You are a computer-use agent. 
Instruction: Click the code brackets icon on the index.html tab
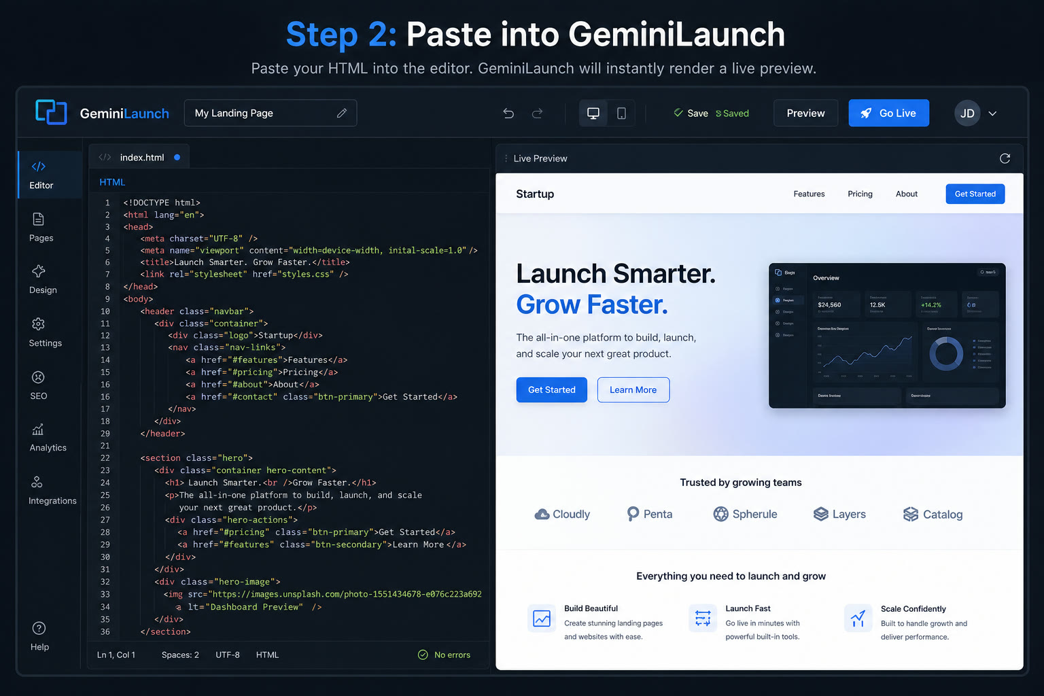pyautogui.click(x=105, y=157)
